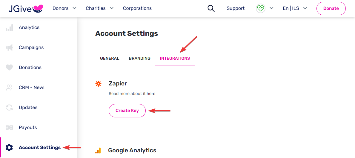Switch to the GENERAL tab
This screenshot has height=158, width=355.
[110, 59]
